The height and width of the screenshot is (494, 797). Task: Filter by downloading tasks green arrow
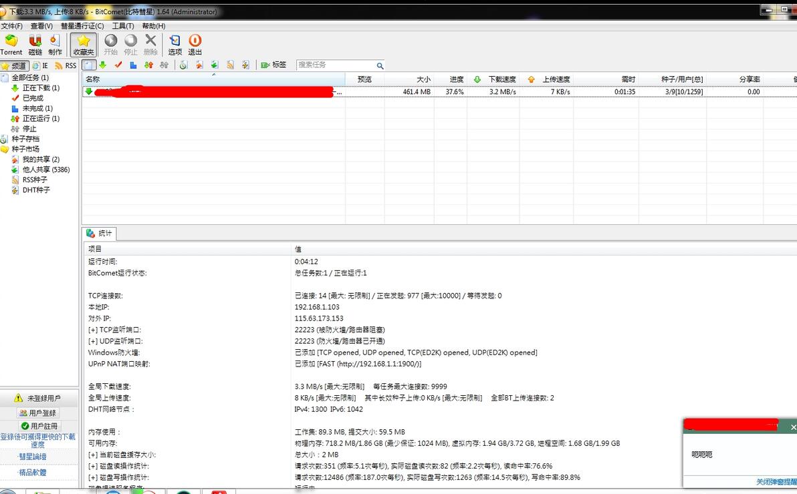point(103,65)
